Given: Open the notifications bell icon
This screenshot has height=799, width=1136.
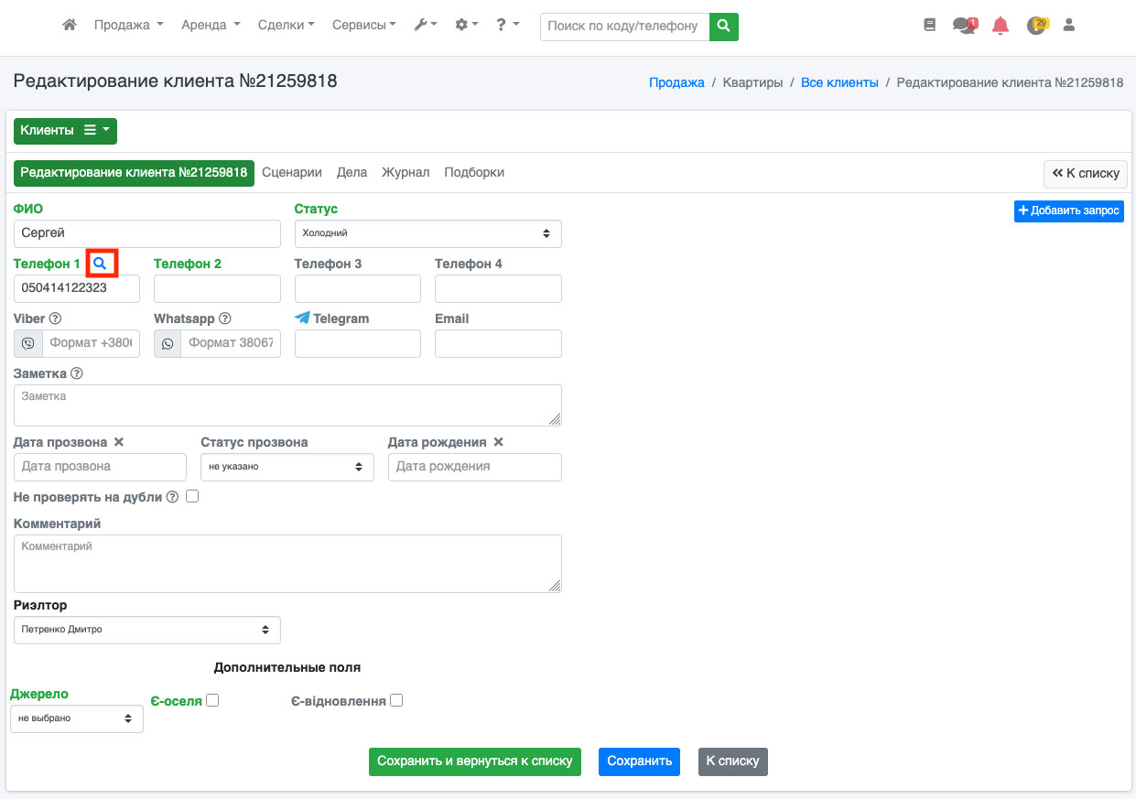Looking at the screenshot, I should (1001, 26).
